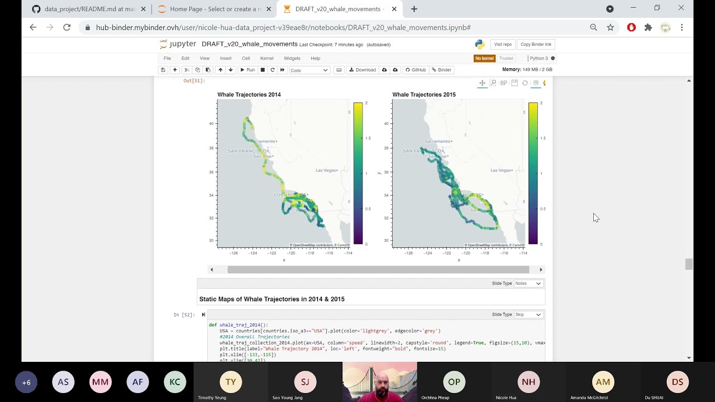The height and width of the screenshot is (402, 715).
Task: Click the cloud download icon in toolbar
Action: click(x=384, y=70)
